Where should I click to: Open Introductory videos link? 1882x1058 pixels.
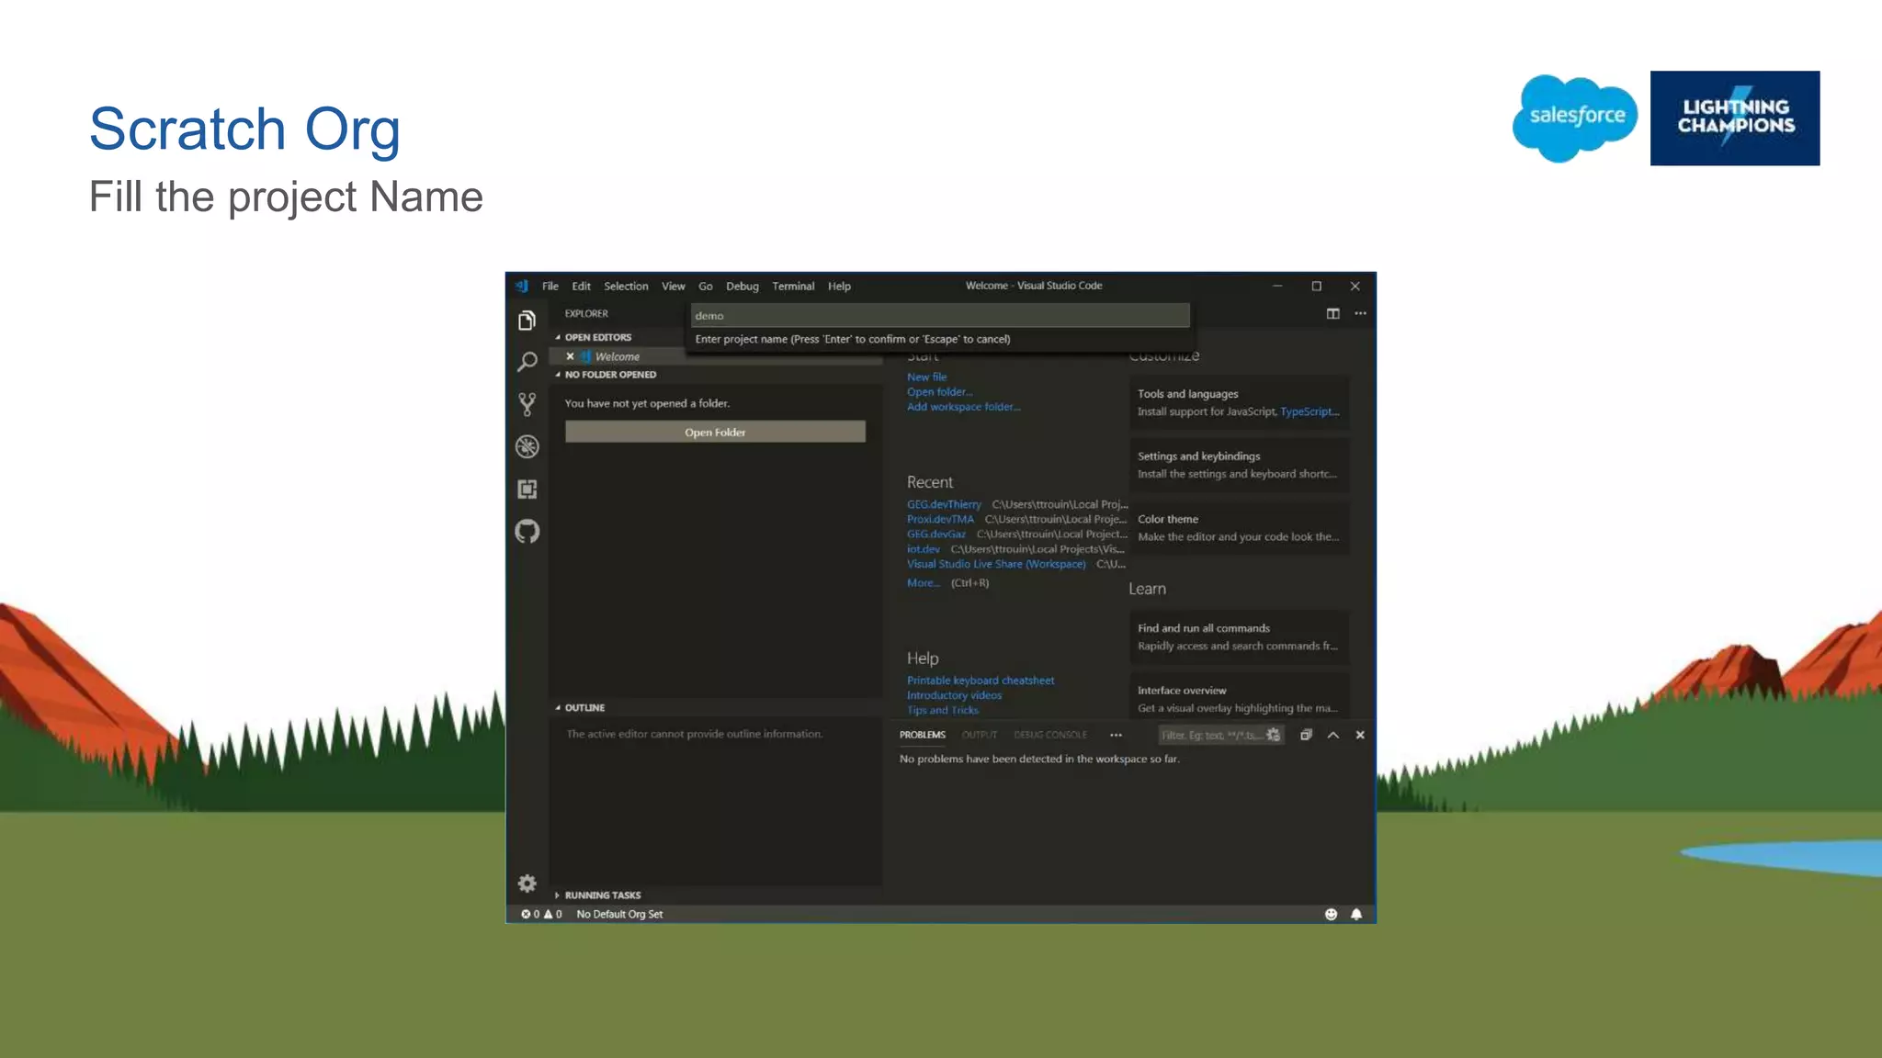click(x=954, y=695)
